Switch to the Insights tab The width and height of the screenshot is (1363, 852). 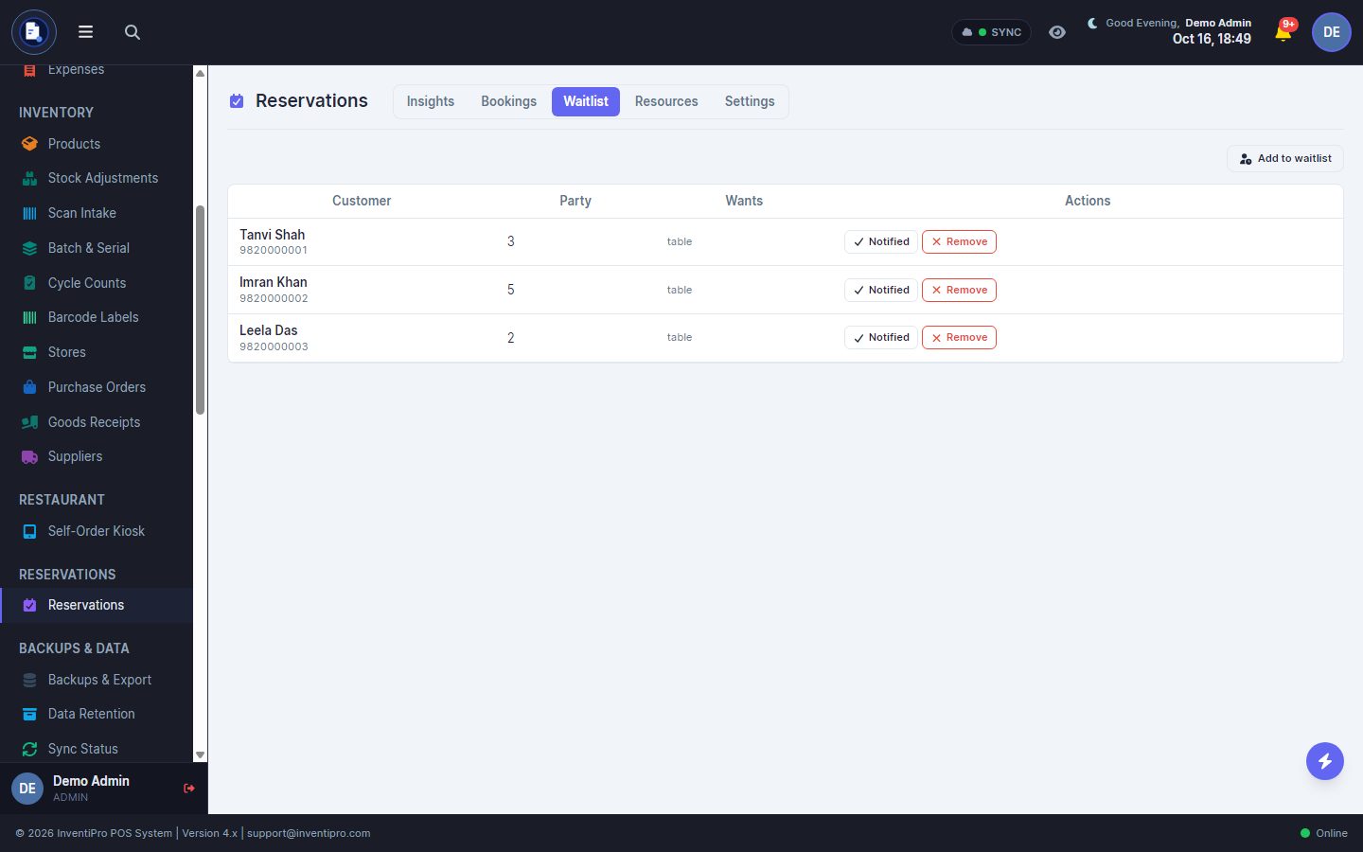(x=431, y=101)
